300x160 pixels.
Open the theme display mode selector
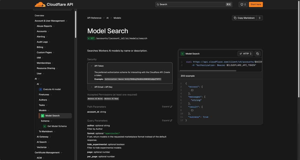pyautogui.click(x=243, y=4)
